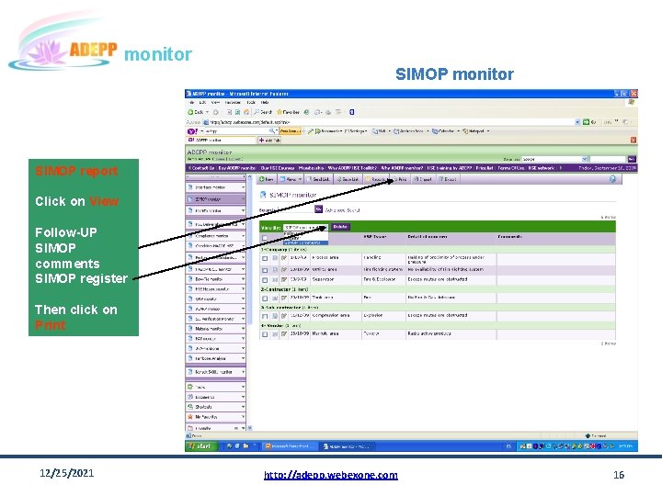This screenshot has width=662, height=496.
Task: Click the Add Tab button in the tab bar
Action: click(x=269, y=140)
